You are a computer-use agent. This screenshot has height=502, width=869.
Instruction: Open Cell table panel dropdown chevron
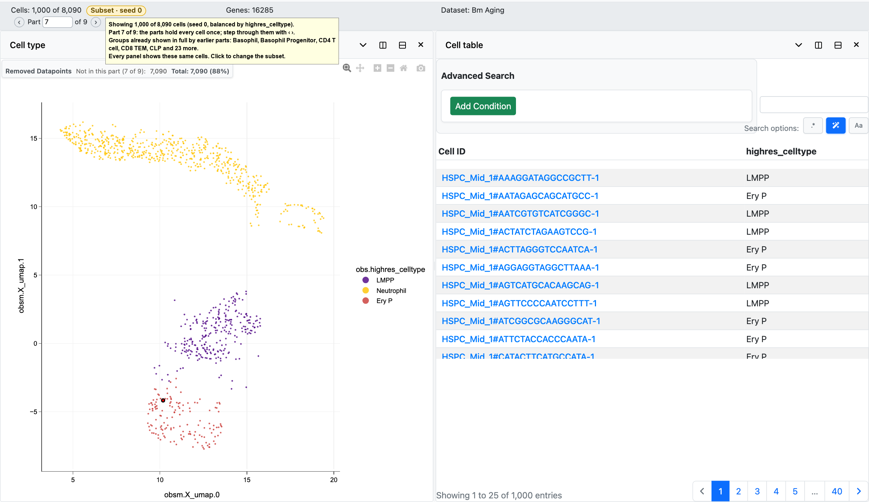coord(799,45)
